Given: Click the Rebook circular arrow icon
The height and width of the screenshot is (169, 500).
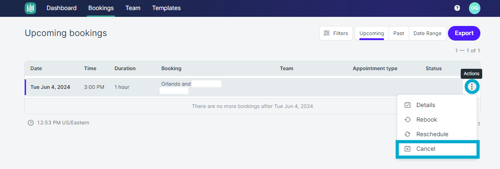Looking at the screenshot, I should point(407,120).
